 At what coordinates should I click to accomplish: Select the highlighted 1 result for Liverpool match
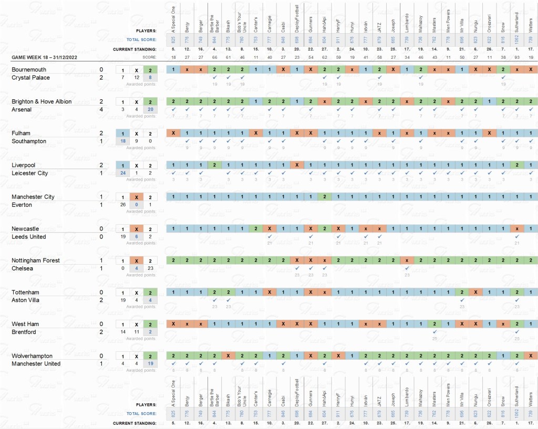click(x=122, y=165)
